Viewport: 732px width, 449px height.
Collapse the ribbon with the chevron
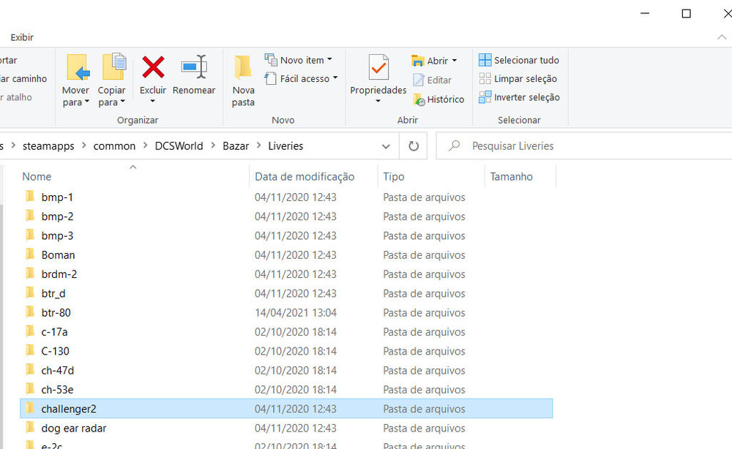click(x=722, y=37)
